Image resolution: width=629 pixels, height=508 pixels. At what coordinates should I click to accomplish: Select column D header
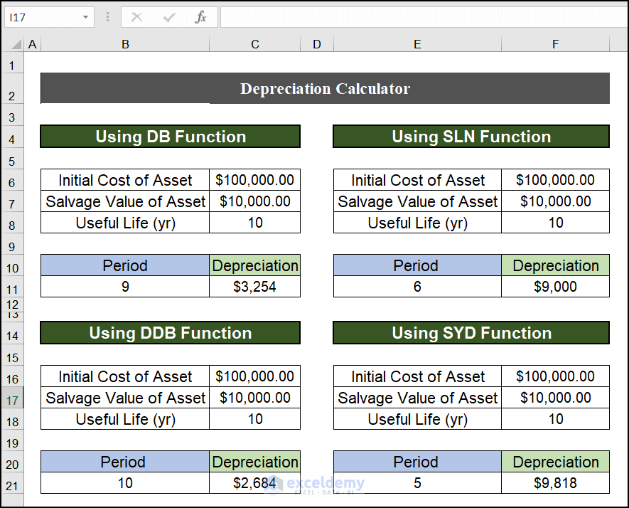(317, 44)
